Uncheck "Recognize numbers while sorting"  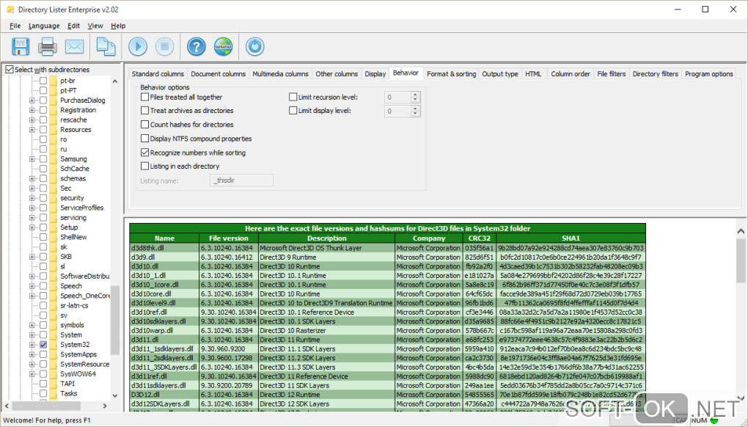pos(145,153)
